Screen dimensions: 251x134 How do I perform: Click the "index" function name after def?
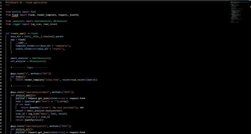coord(19,77)
